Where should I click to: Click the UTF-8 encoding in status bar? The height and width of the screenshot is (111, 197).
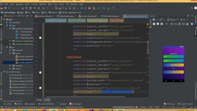[164, 107]
